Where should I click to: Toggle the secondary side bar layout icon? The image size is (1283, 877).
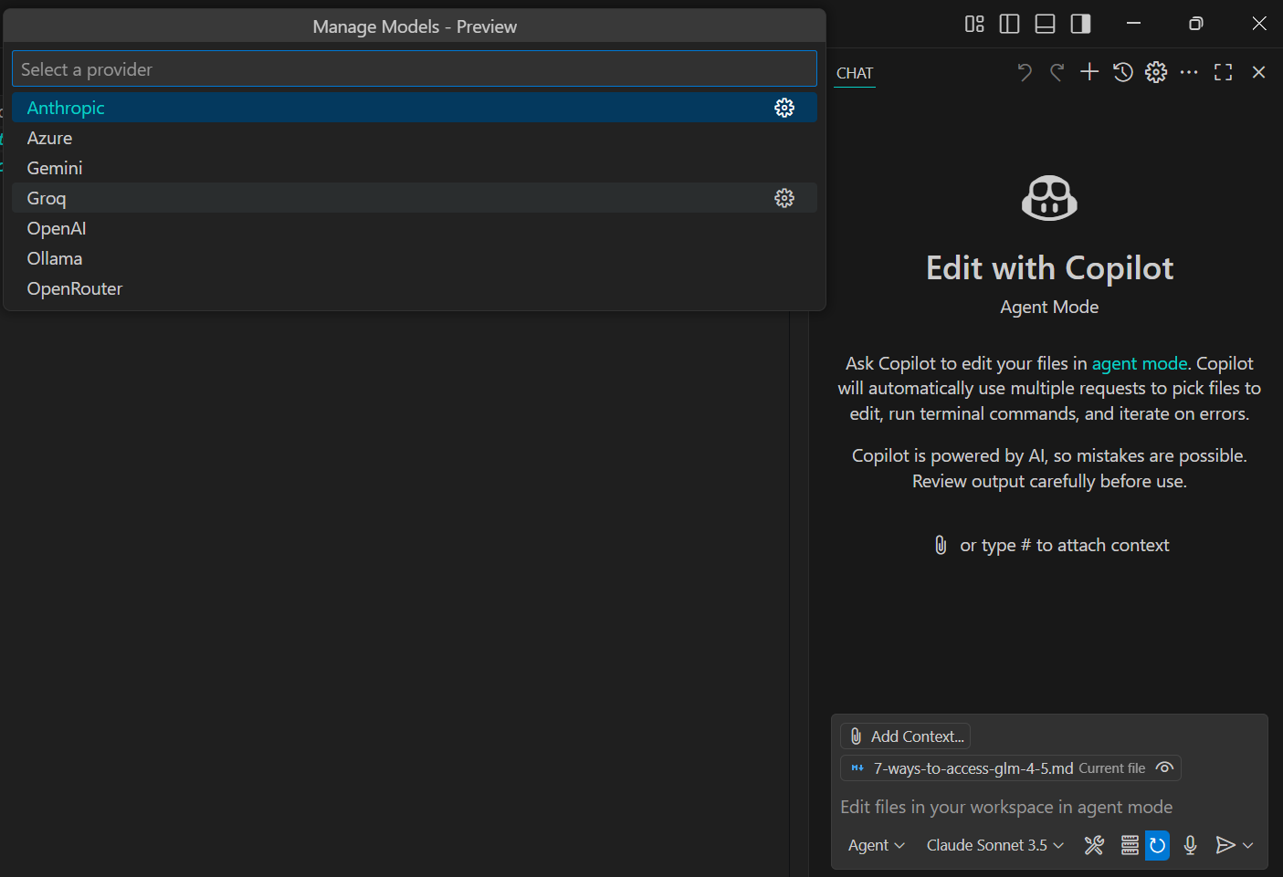point(1080,23)
